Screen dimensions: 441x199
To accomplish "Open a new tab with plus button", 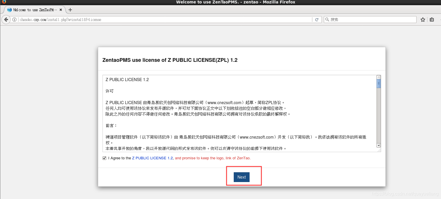I will (x=70, y=10).
